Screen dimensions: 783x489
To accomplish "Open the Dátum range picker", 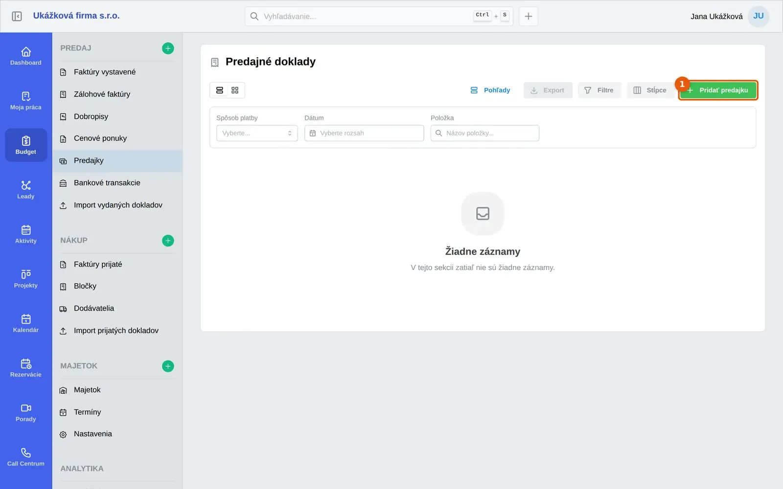I will click(364, 133).
